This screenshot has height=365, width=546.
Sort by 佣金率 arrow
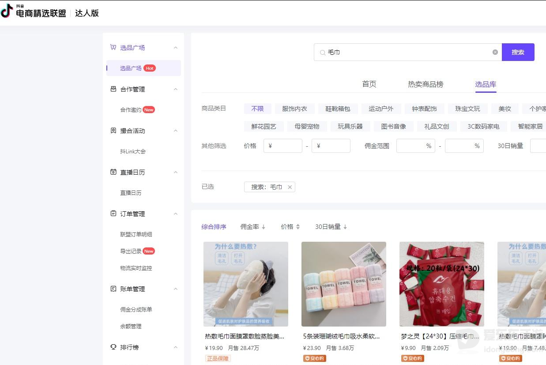264,227
